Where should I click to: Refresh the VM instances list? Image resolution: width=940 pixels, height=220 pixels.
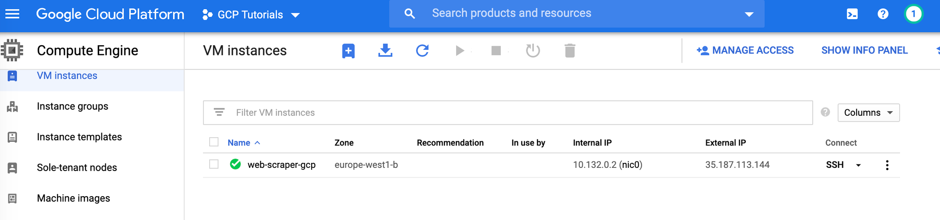pyautogui.click(x=422, y=50)
